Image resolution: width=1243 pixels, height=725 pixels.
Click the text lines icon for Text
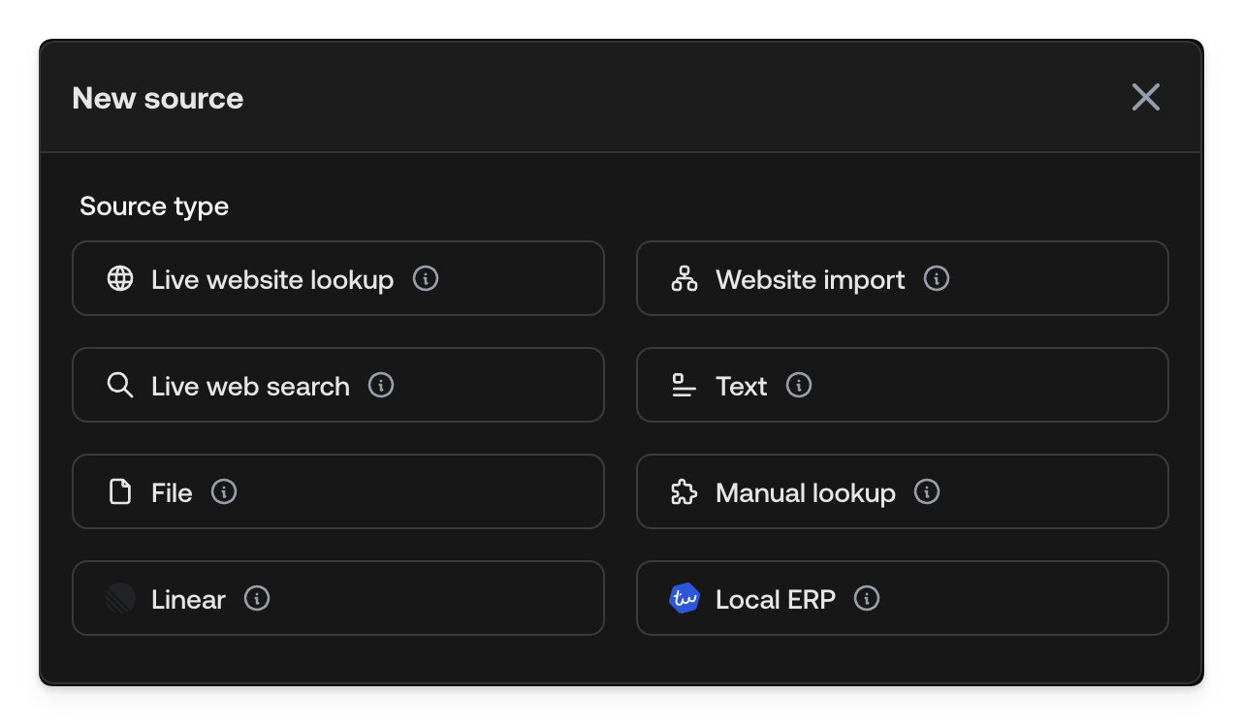pos(685,386)
